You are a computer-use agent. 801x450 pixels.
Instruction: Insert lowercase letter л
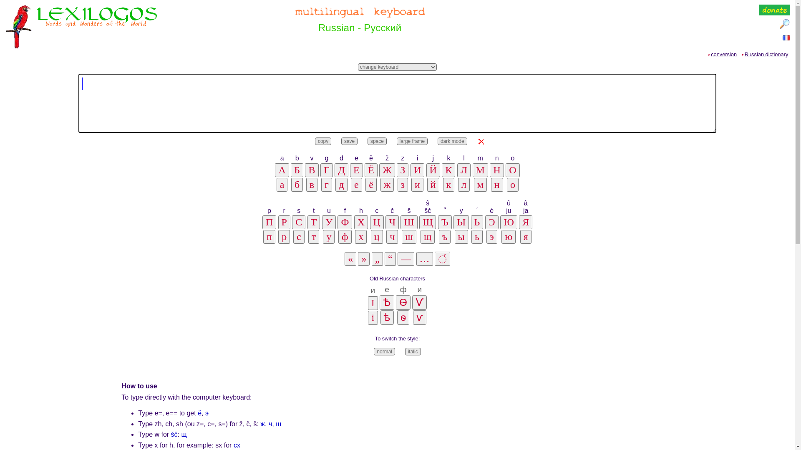(464, 185)
